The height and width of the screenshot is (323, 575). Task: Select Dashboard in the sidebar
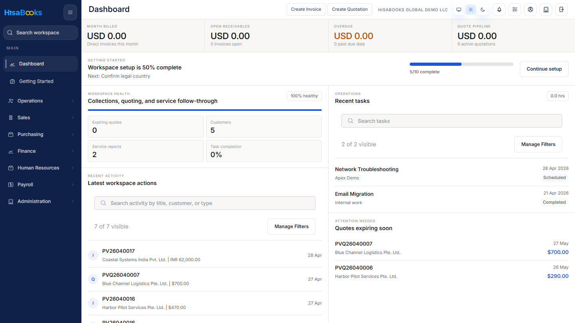pos(41,64)
